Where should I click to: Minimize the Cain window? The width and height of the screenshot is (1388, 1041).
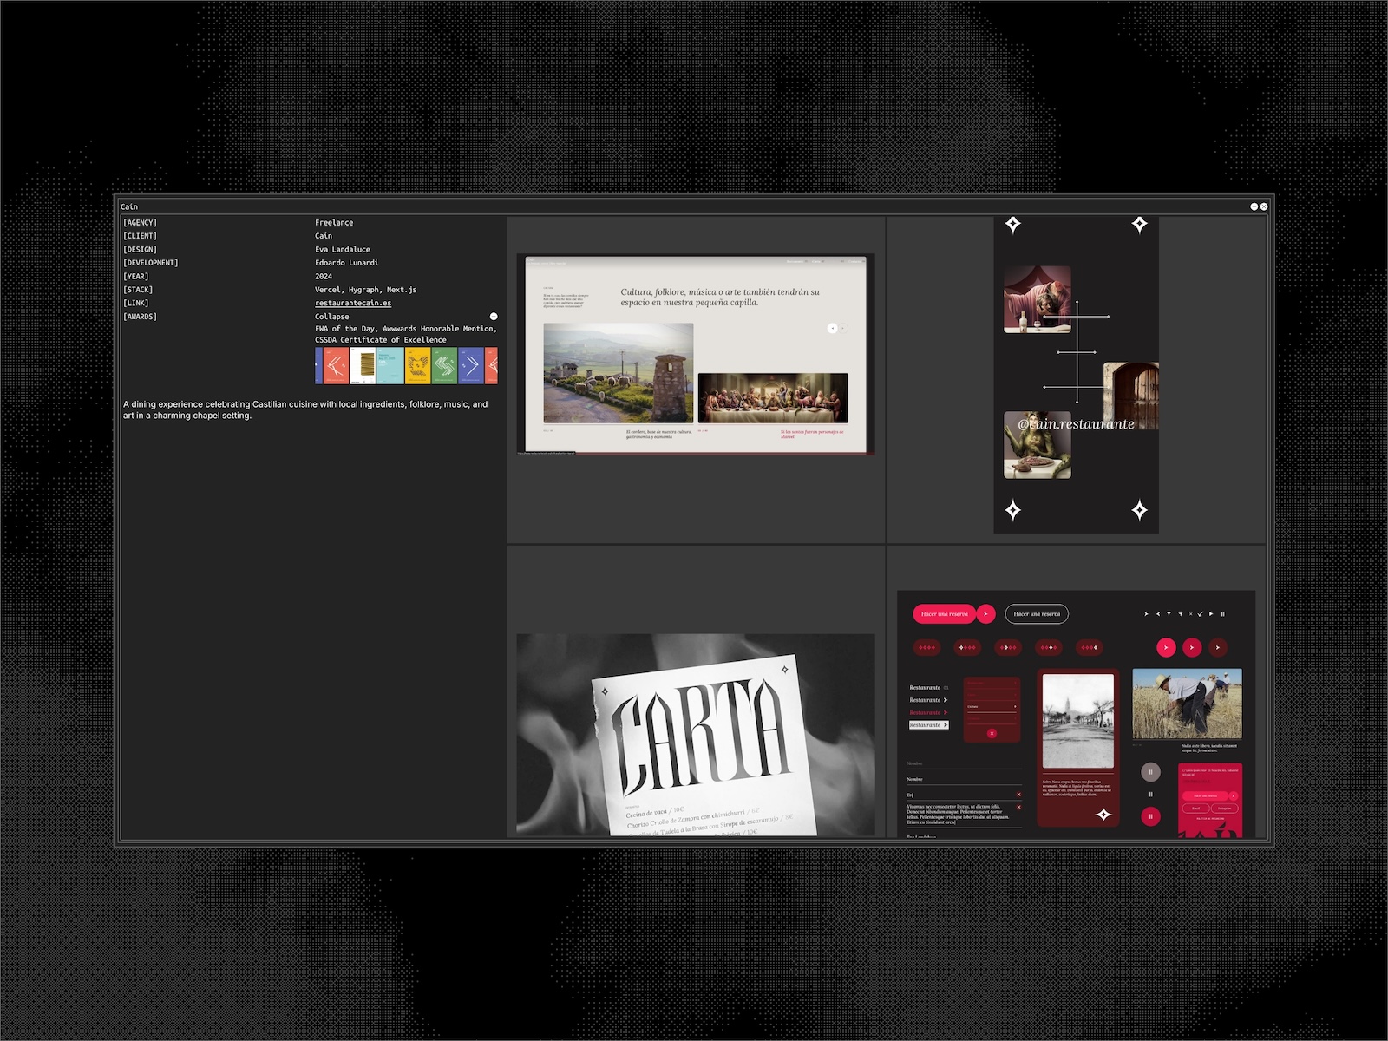(1254, 206)
